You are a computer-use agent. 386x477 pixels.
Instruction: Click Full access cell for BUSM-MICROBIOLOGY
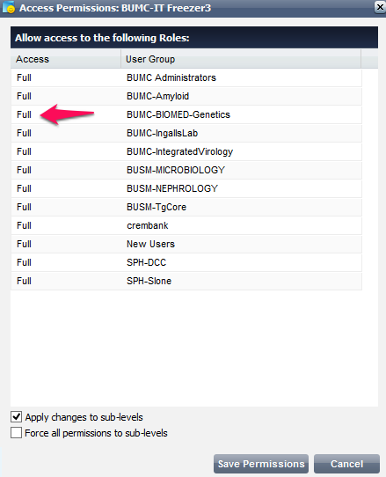click(x=24, y=170)
